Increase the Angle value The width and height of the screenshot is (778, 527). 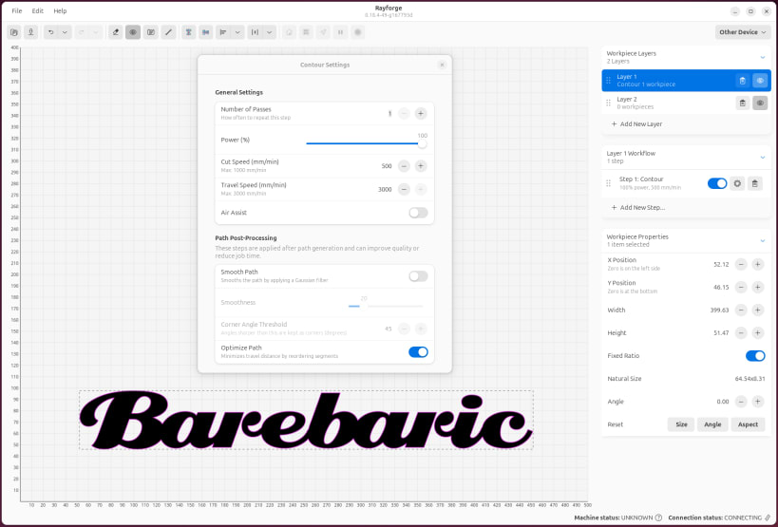coord(758,402)
